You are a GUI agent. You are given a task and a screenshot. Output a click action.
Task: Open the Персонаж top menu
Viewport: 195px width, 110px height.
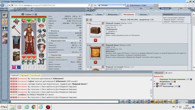pos(165,8)
